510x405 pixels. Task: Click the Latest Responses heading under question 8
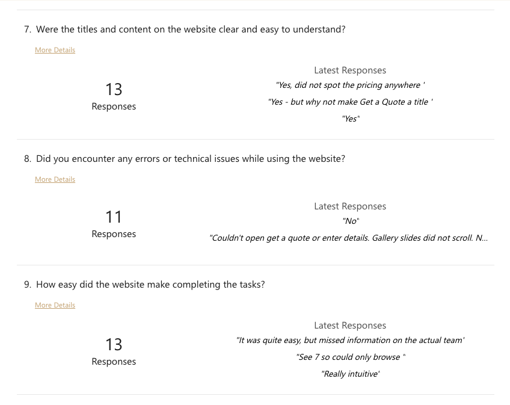click(x=350, y=206)
